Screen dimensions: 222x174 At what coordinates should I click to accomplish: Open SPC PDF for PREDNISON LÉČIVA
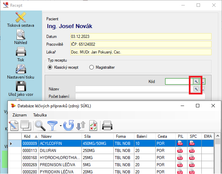click(192, 165)
